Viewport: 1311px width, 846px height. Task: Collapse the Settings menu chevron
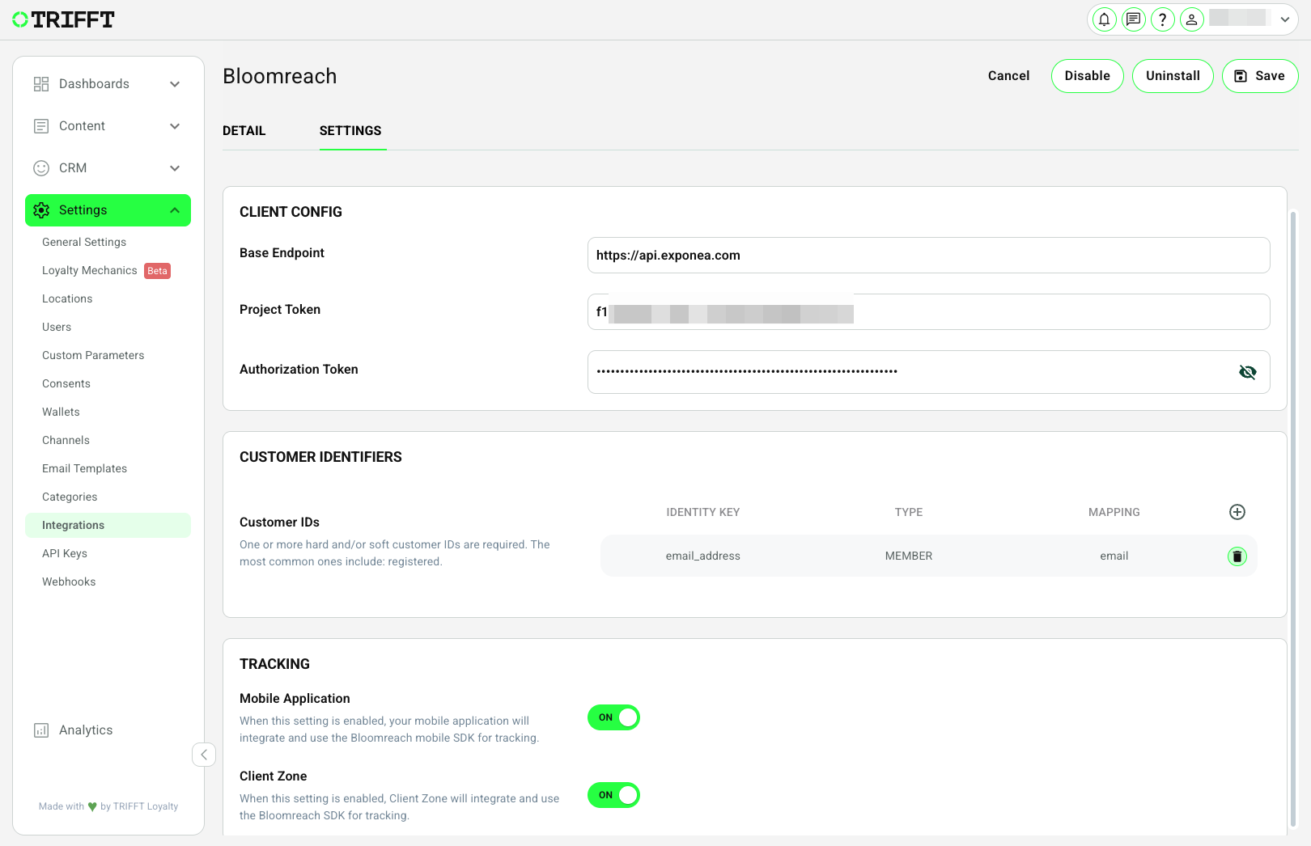[x=175, y=210]
